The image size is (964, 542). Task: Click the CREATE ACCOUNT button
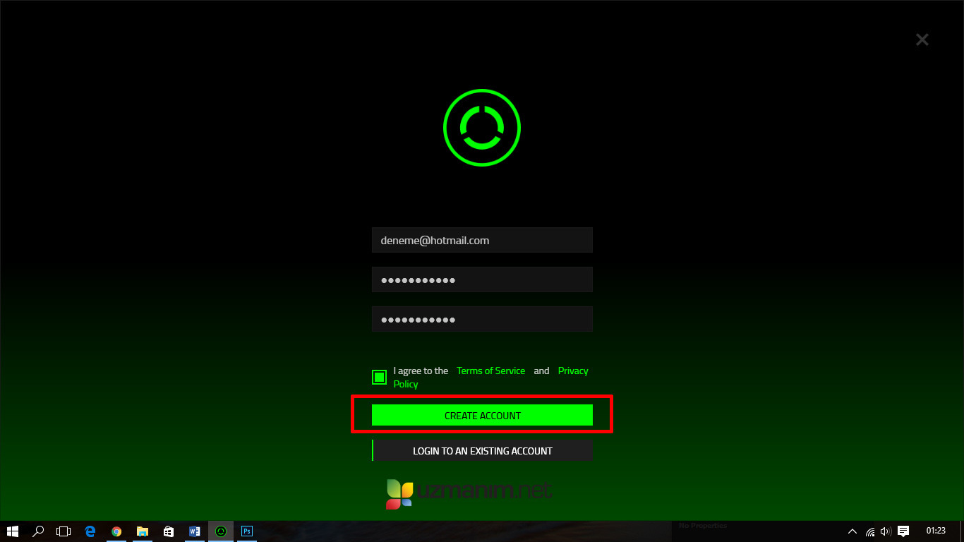(x=482, y=415)
